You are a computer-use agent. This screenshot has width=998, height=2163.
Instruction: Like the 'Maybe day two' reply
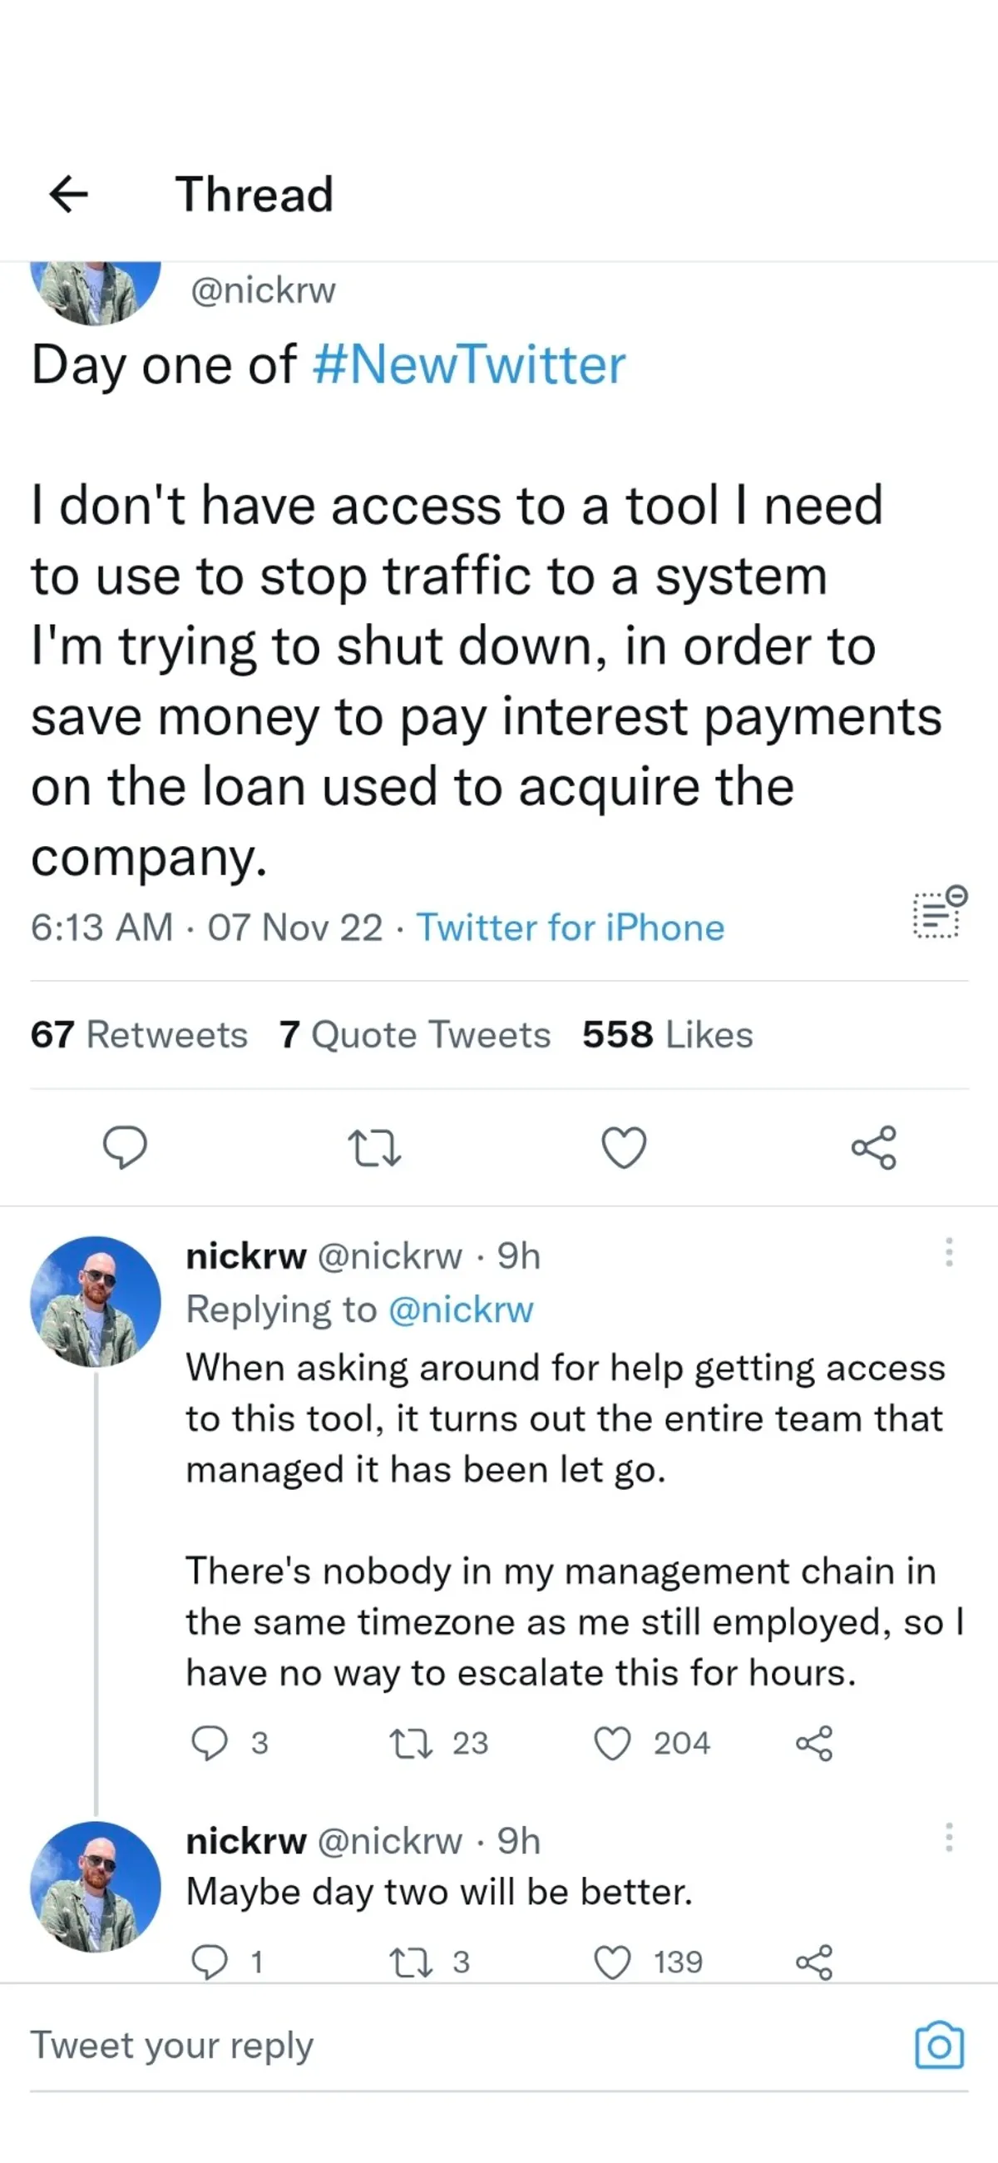612,1963
